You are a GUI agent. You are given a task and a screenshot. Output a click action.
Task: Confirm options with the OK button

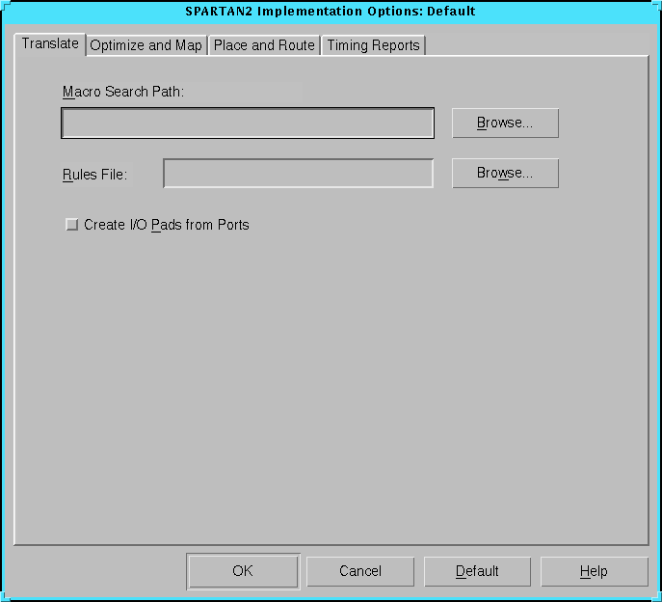coord(243,571)
